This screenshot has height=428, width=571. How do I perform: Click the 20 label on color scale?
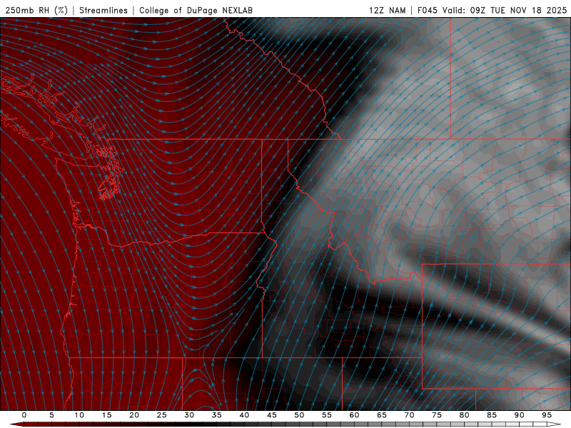(134, 415)
